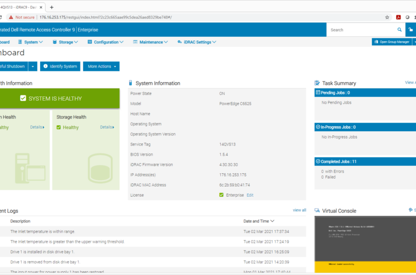416x275 pixels.
Task: Click the View link in Task Summary
Action: (410, 83)
